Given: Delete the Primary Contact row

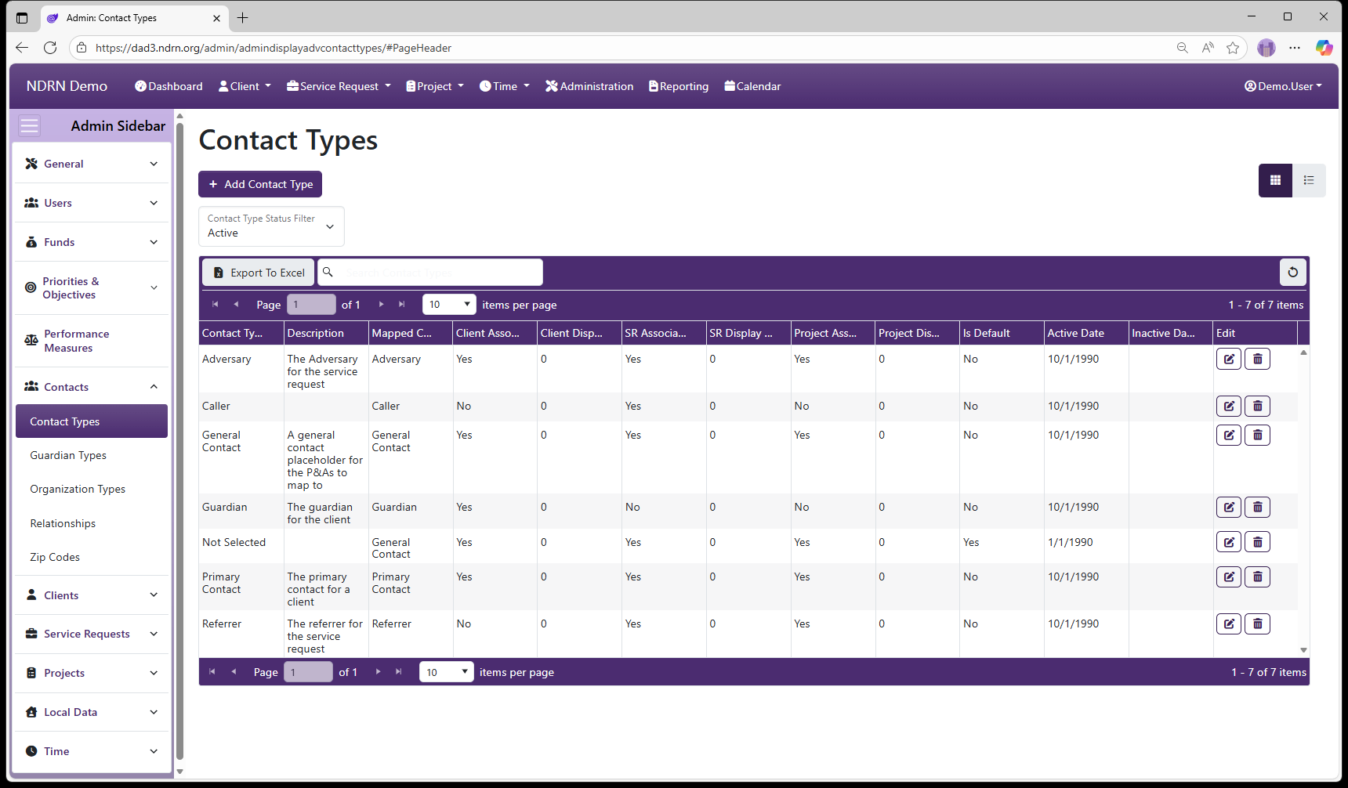Looking at the screenshot, I should coord(1258,577).
